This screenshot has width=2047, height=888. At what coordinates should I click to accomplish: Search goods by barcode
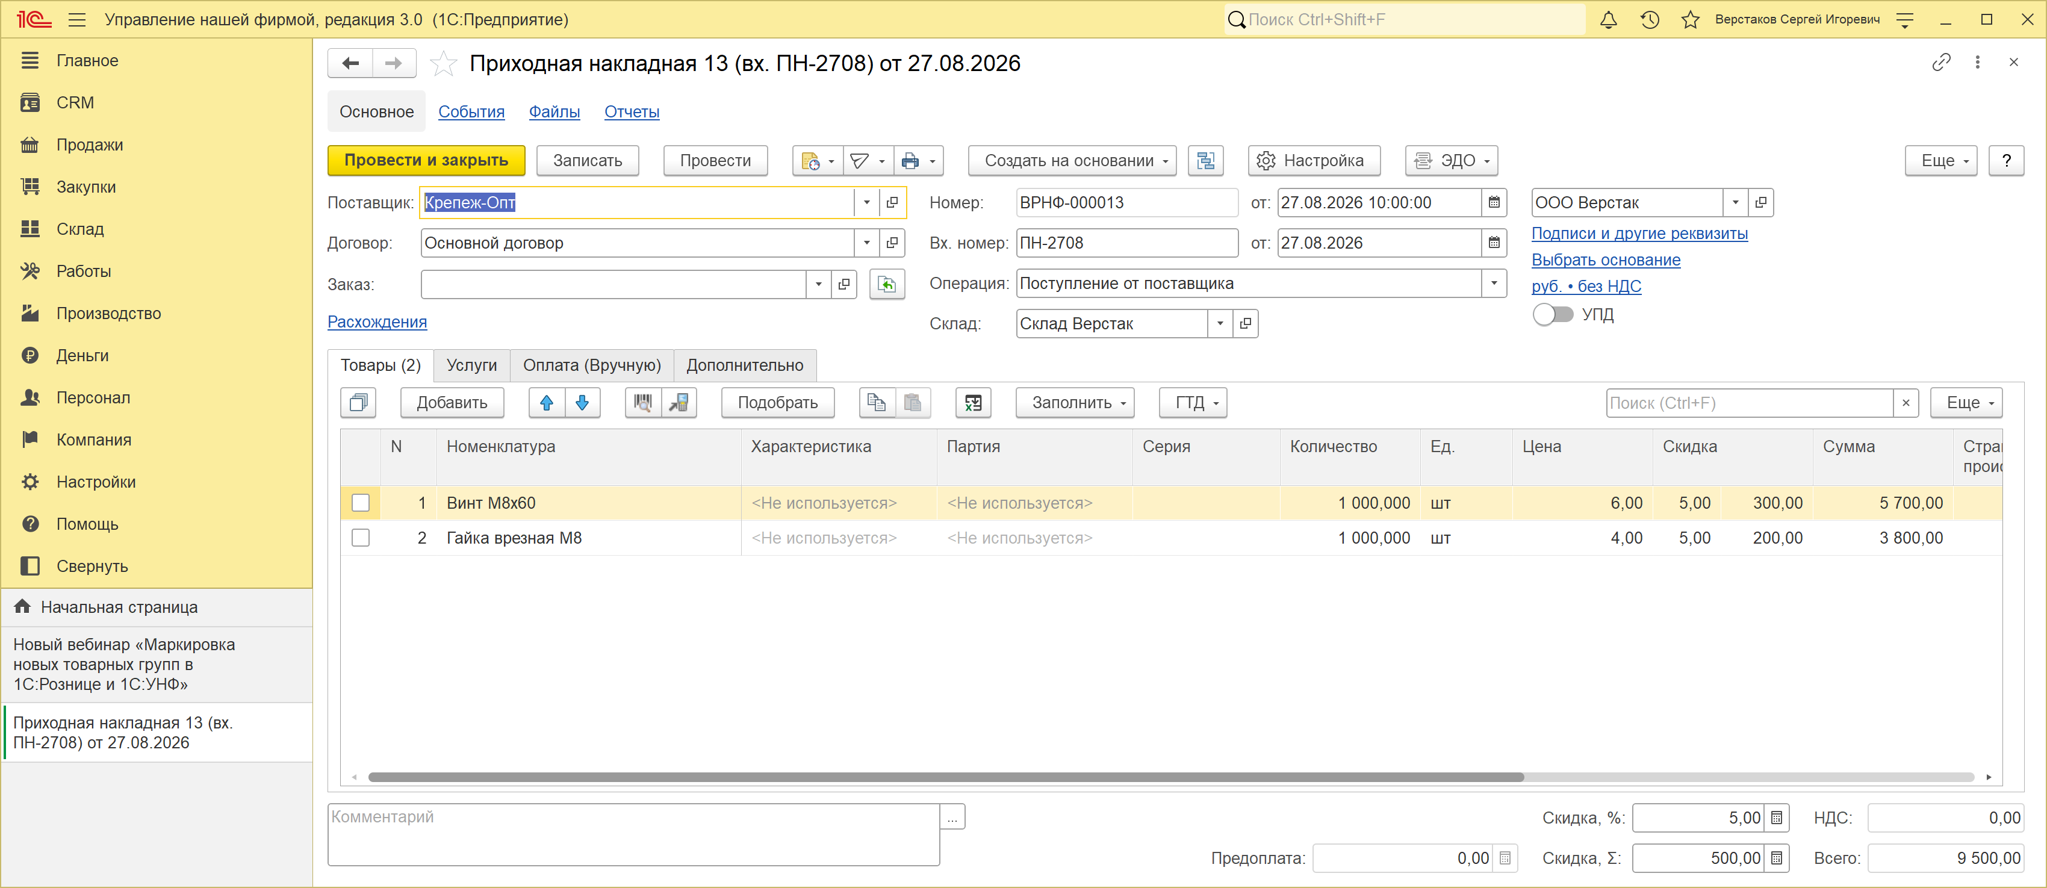(x=643, y=403)
